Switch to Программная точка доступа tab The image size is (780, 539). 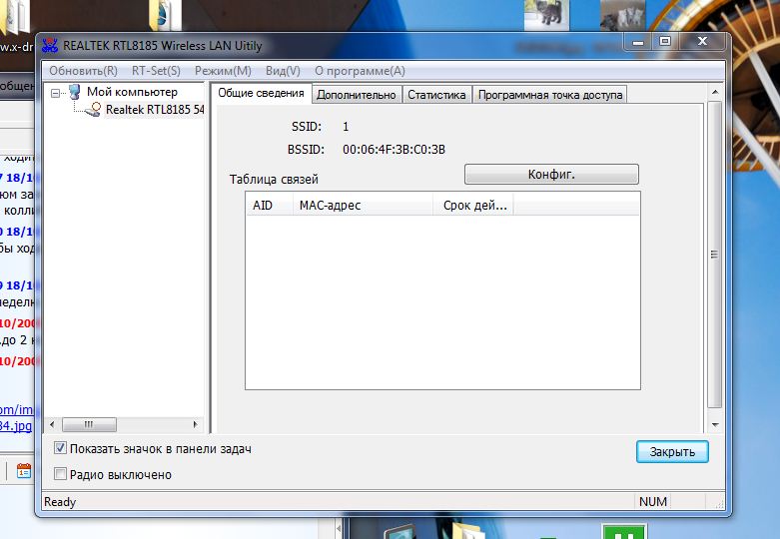550,95
